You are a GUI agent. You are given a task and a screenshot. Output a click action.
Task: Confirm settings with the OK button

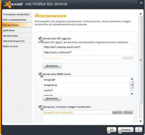click(x=112, y=130)
